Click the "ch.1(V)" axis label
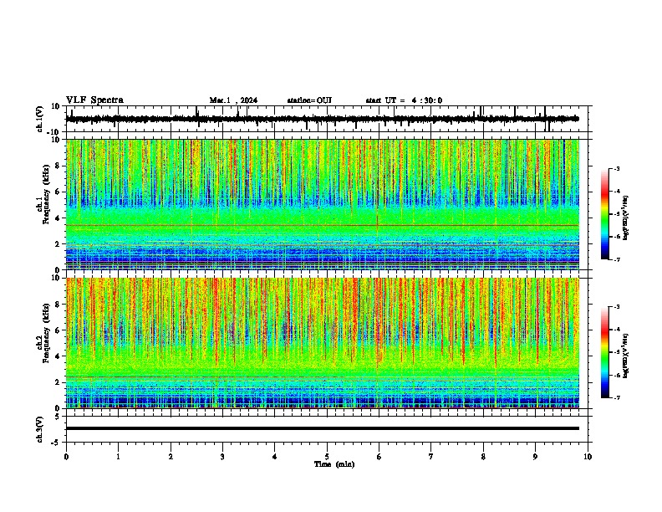The image size is (662, 512). 40,119
